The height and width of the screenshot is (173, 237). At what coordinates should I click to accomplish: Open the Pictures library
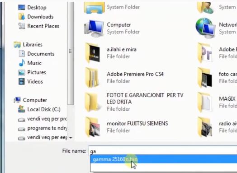tap(37, 72)
